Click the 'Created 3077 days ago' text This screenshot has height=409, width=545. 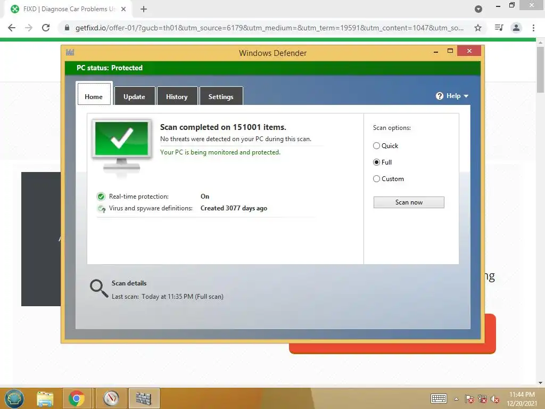234,208
